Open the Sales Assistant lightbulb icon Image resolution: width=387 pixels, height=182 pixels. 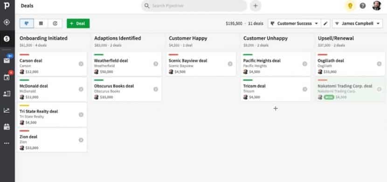(350, 6)
